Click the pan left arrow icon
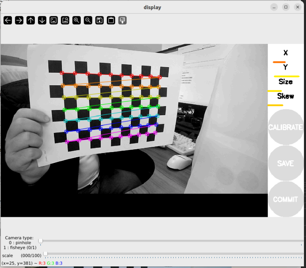 tap(8, 20)
